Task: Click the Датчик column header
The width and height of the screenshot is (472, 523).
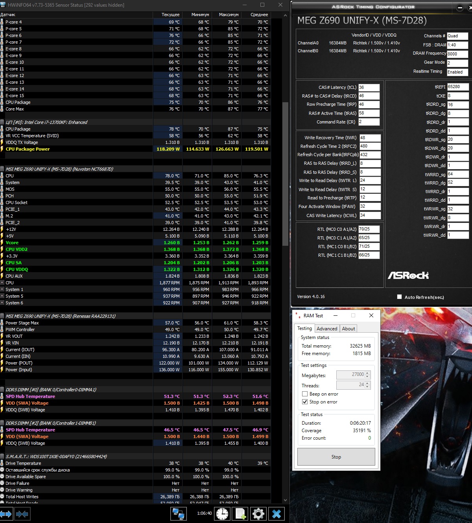Action: coord(76,15)
